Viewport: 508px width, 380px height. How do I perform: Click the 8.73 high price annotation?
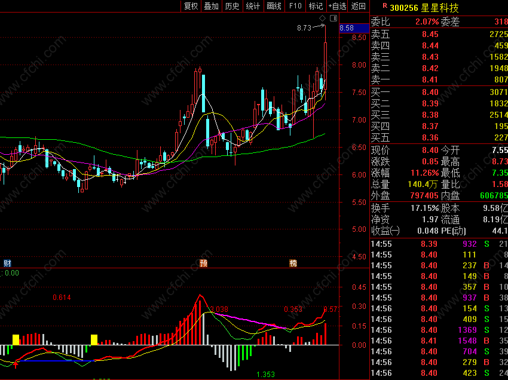click(304, 28)
